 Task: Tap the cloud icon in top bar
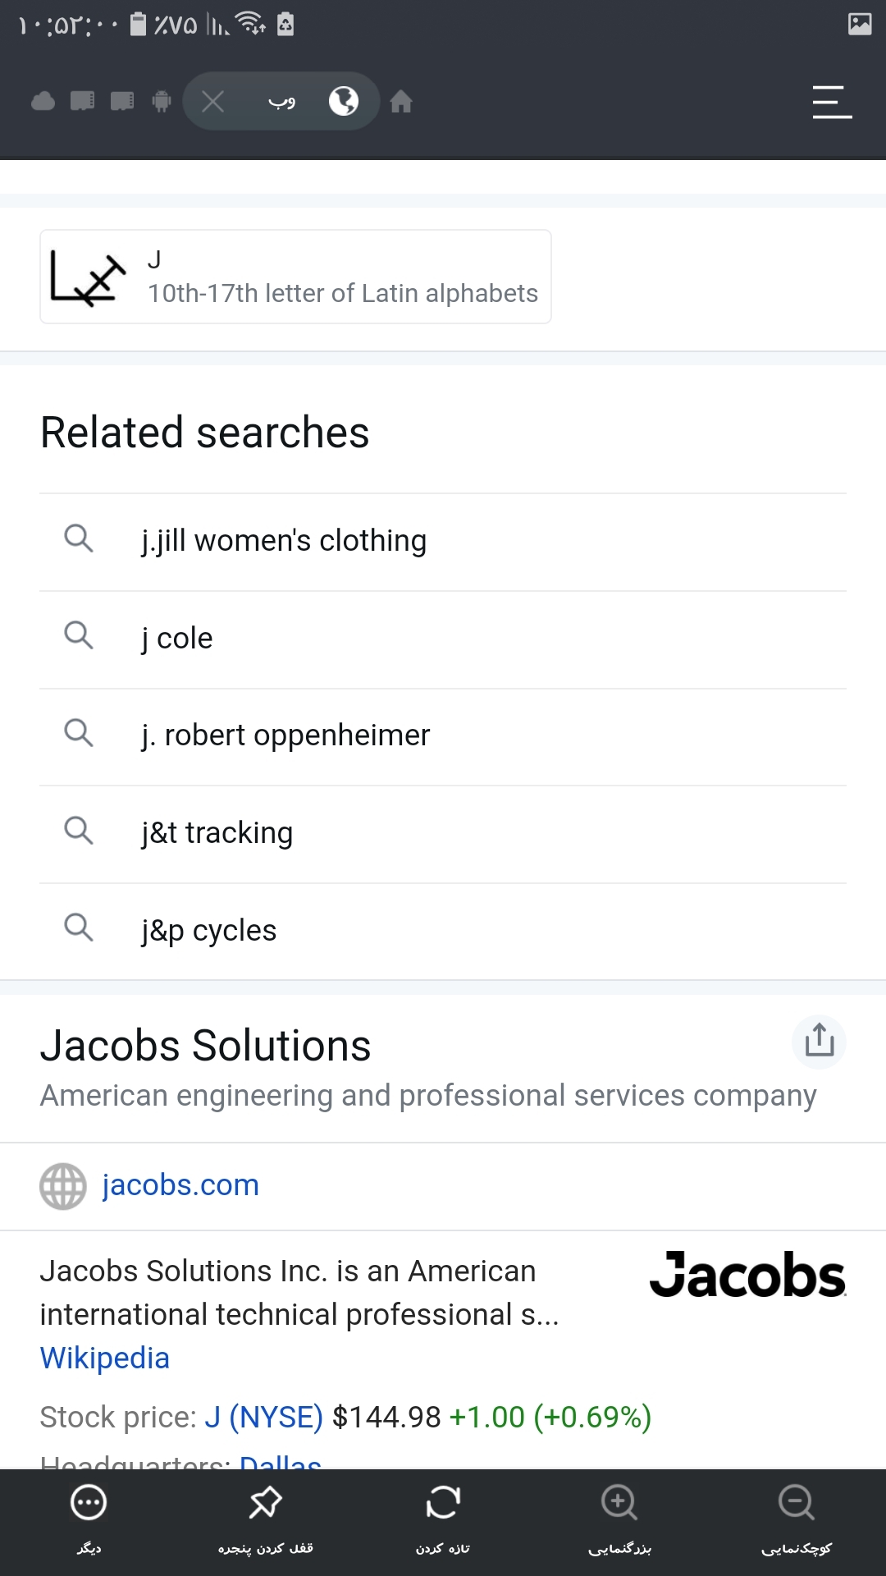tap(43, 102)
